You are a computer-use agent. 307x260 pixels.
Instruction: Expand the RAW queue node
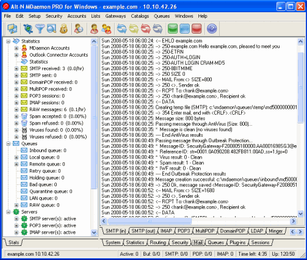[x=16, y=205]
